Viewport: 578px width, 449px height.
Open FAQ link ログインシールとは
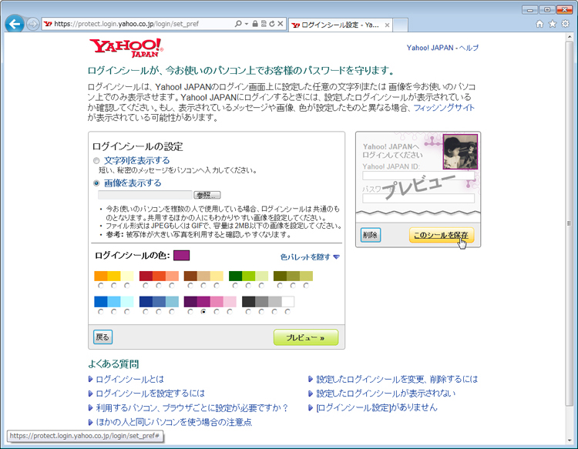tap(129, 379)
